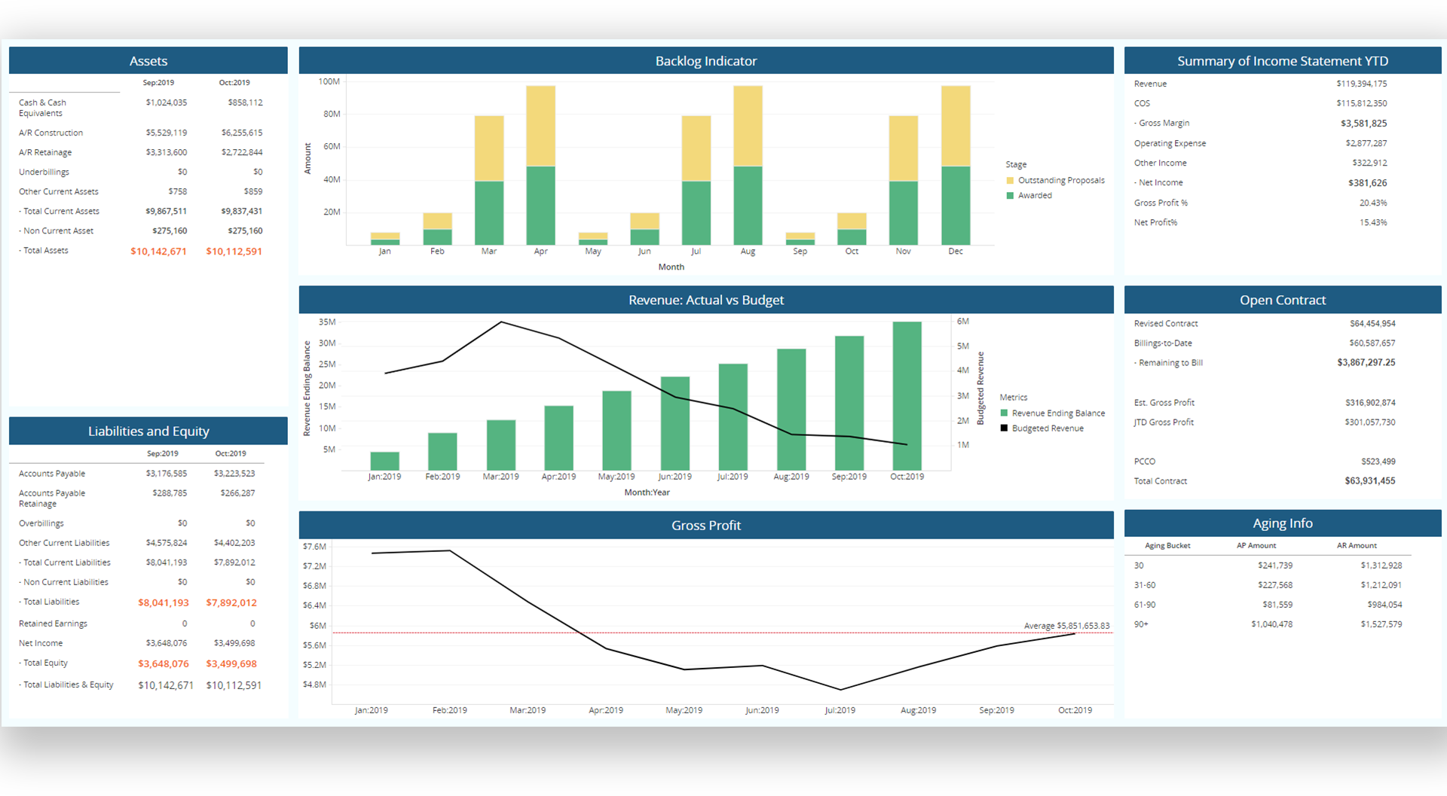Click AR amount $1,312,928 for bucket 30
The image size is (1447, 796).
pyautogui.click(x=1381, y=566)
